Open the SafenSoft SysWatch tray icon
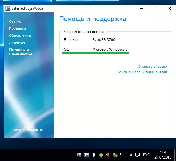 tap(86, 155)
